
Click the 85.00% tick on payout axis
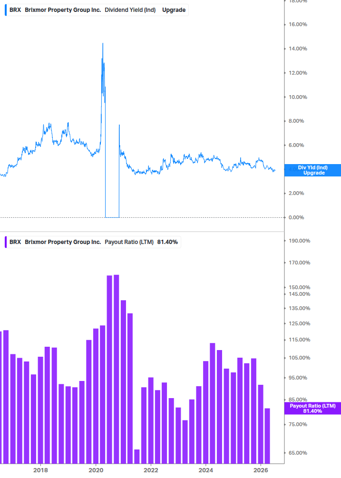click(298, 400)
